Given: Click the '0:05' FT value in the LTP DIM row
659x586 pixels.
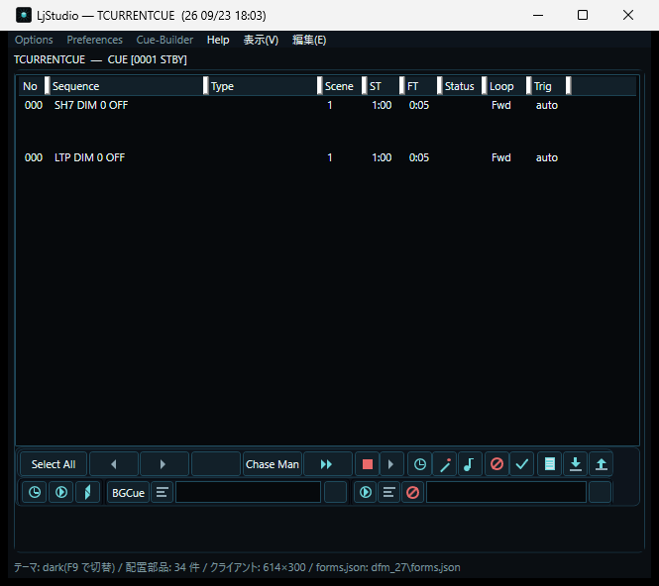Looking at the screenshot, I should 419,157.
